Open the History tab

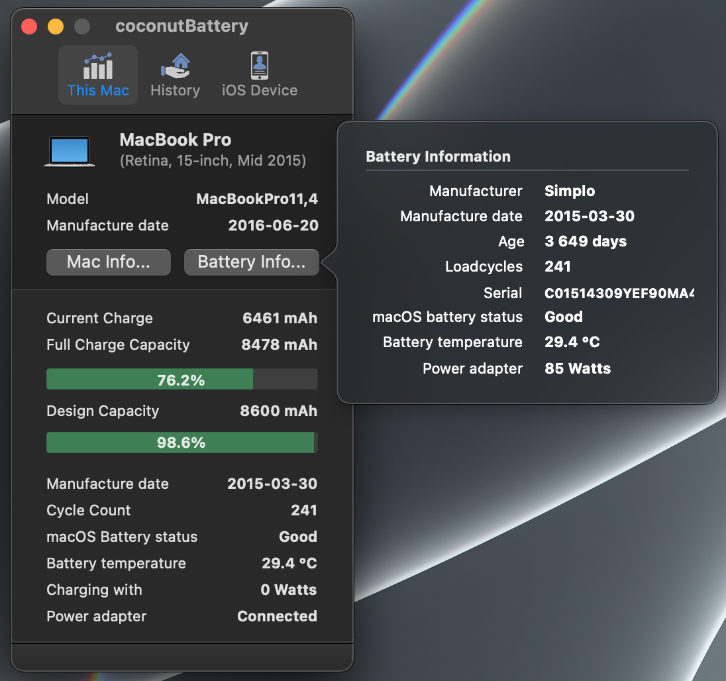(175, 75)
